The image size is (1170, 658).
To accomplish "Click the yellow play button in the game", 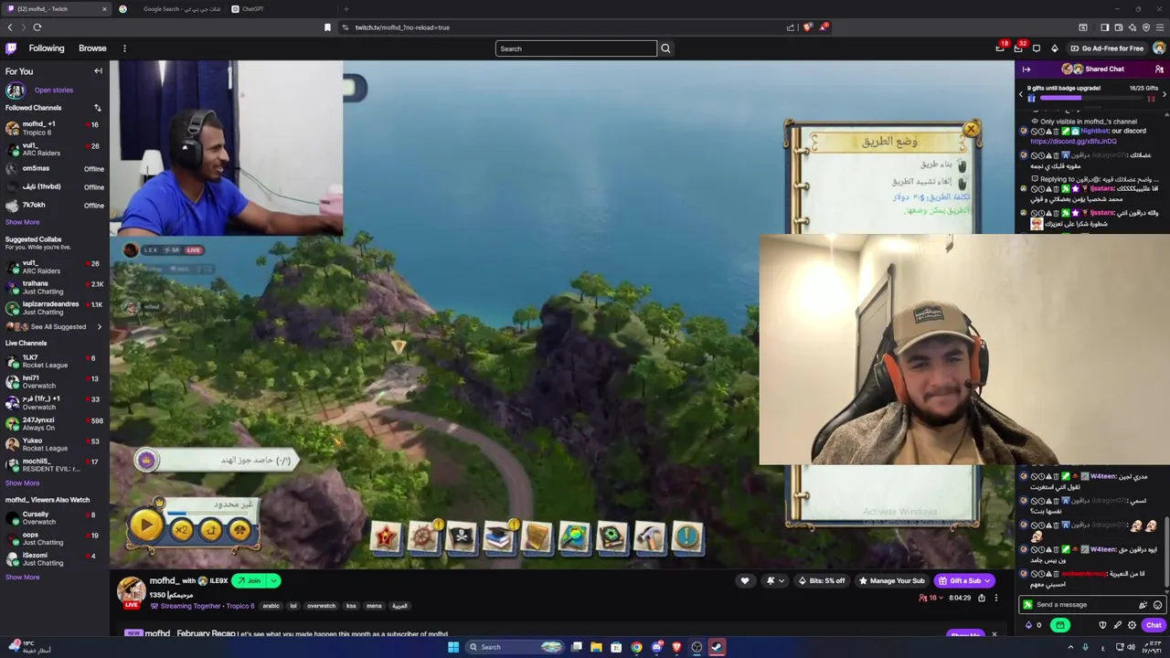I will pyautogui.click(x=145, y=525).
